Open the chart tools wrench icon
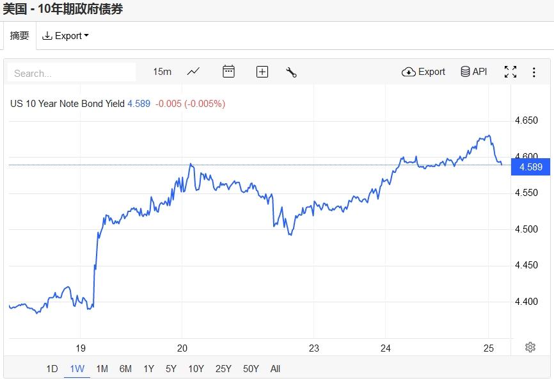 coord(291,72)
